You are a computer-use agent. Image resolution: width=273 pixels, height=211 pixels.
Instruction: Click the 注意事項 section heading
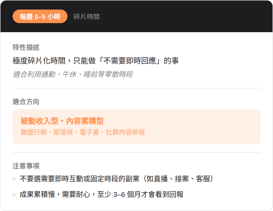pyautogui.click(x=26, y=166)
